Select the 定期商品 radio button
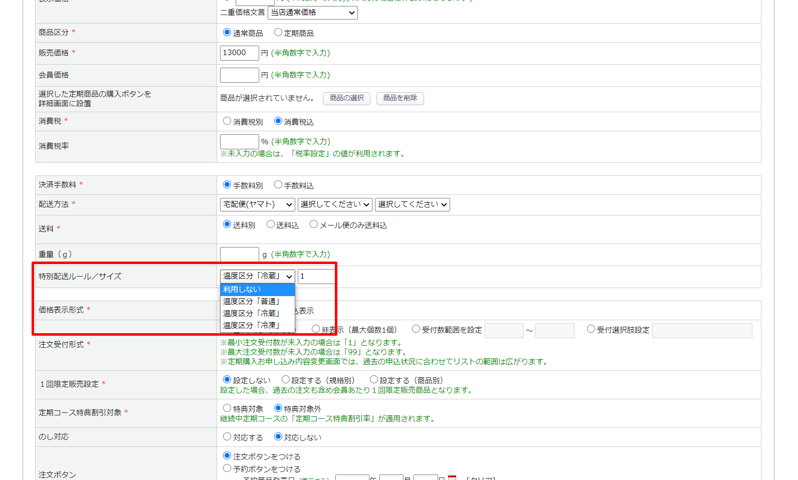 (278, 33)
